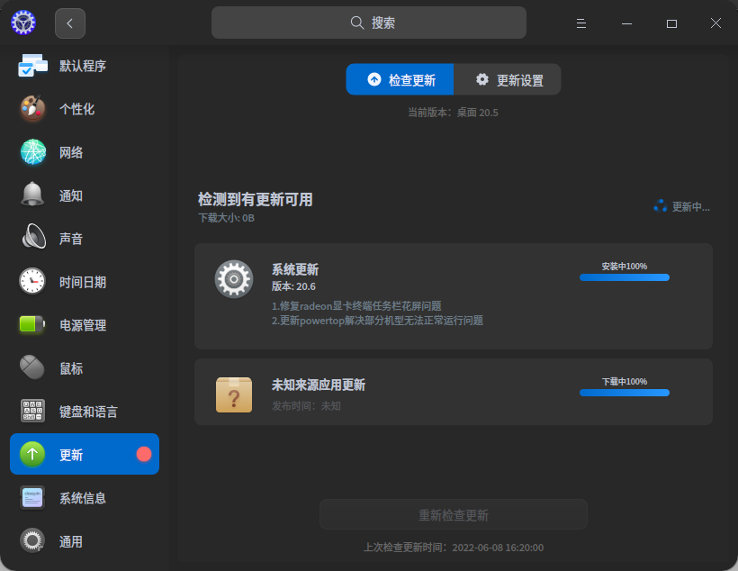Click the red badge on Update (更新) item
This screenshot has height=571, width=738.
point(144,454)
